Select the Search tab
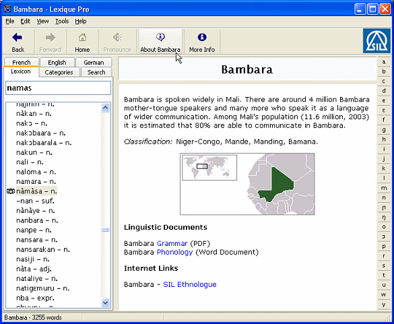394x324 pixels. (x=96, y=72)
